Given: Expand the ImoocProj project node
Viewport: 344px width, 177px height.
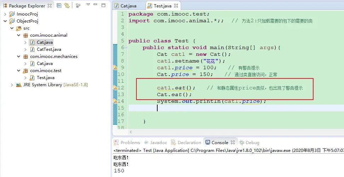Looking at the screenshot, I should [x=5, y=14].
